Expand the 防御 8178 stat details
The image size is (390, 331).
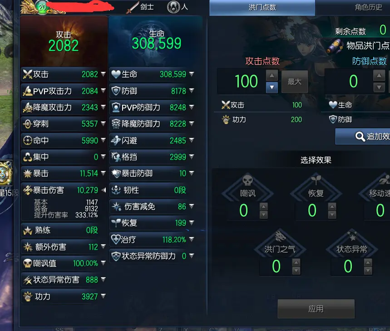tap(192, 90)
